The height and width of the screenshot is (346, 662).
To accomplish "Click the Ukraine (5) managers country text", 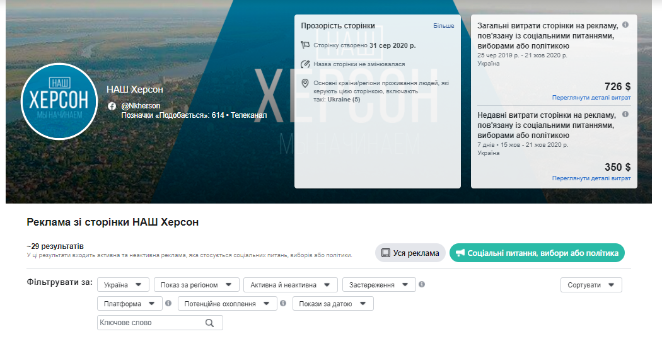I will [344, 99].
